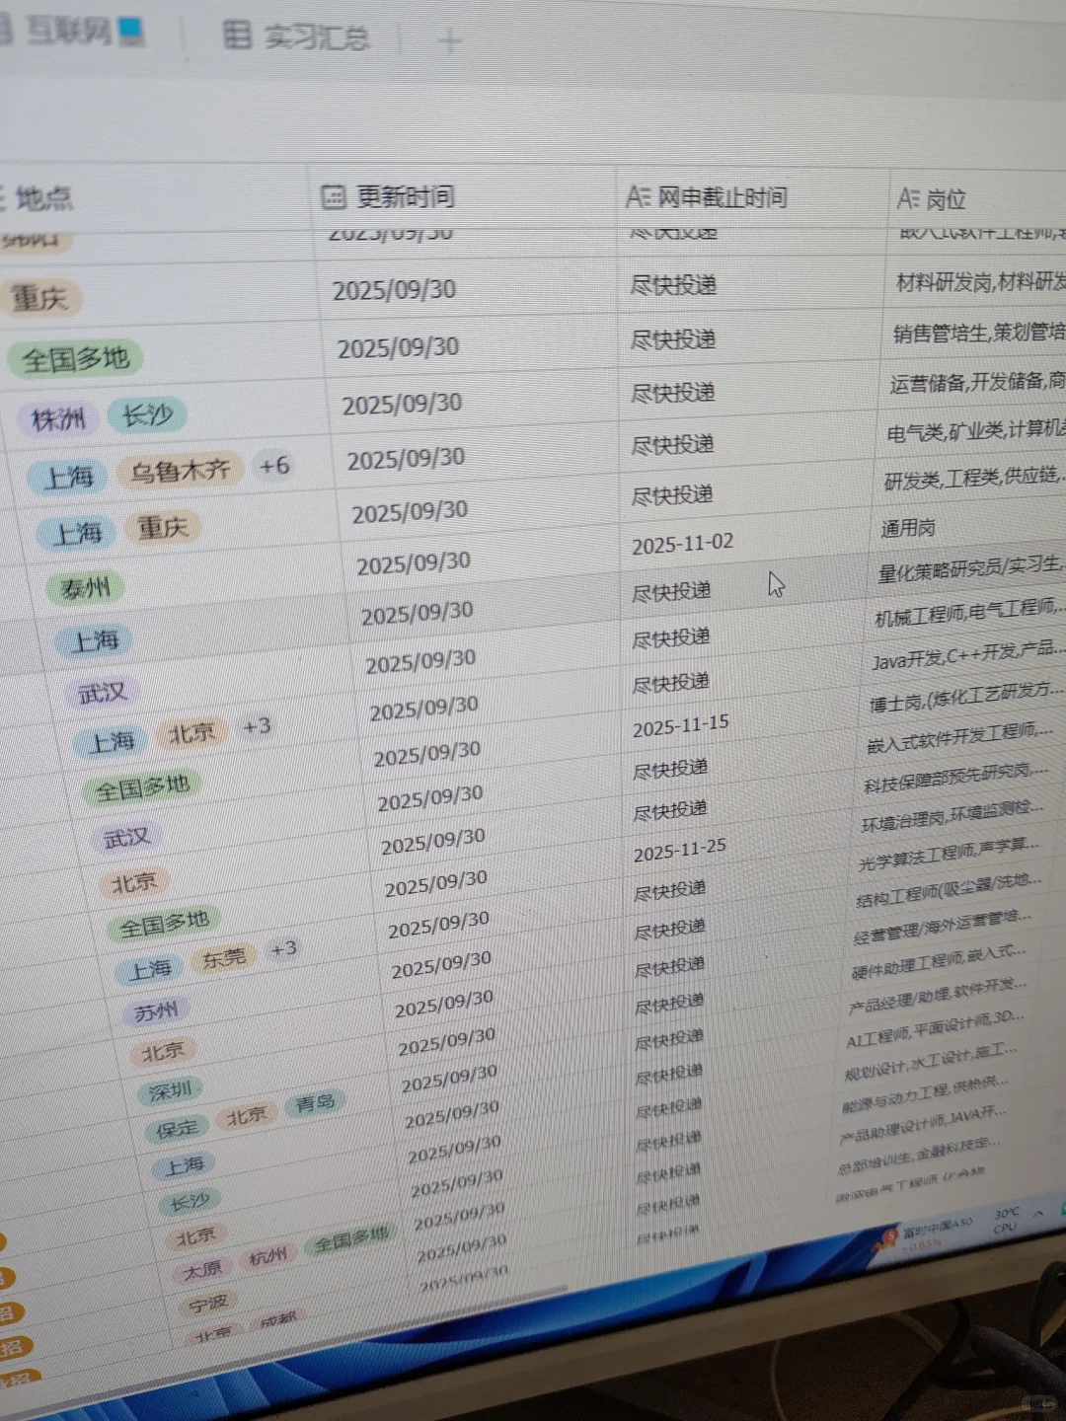Click the 苏州 location tag
The image size is (1066, 1421).
156,1011
